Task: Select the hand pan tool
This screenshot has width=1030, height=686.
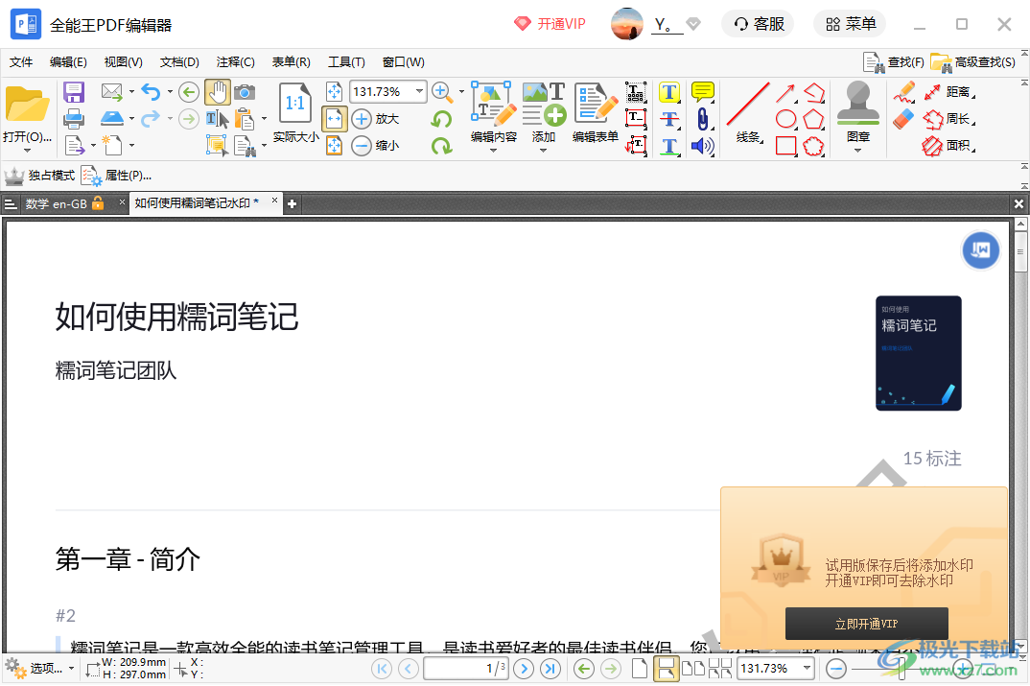Action: pos(217,92)
